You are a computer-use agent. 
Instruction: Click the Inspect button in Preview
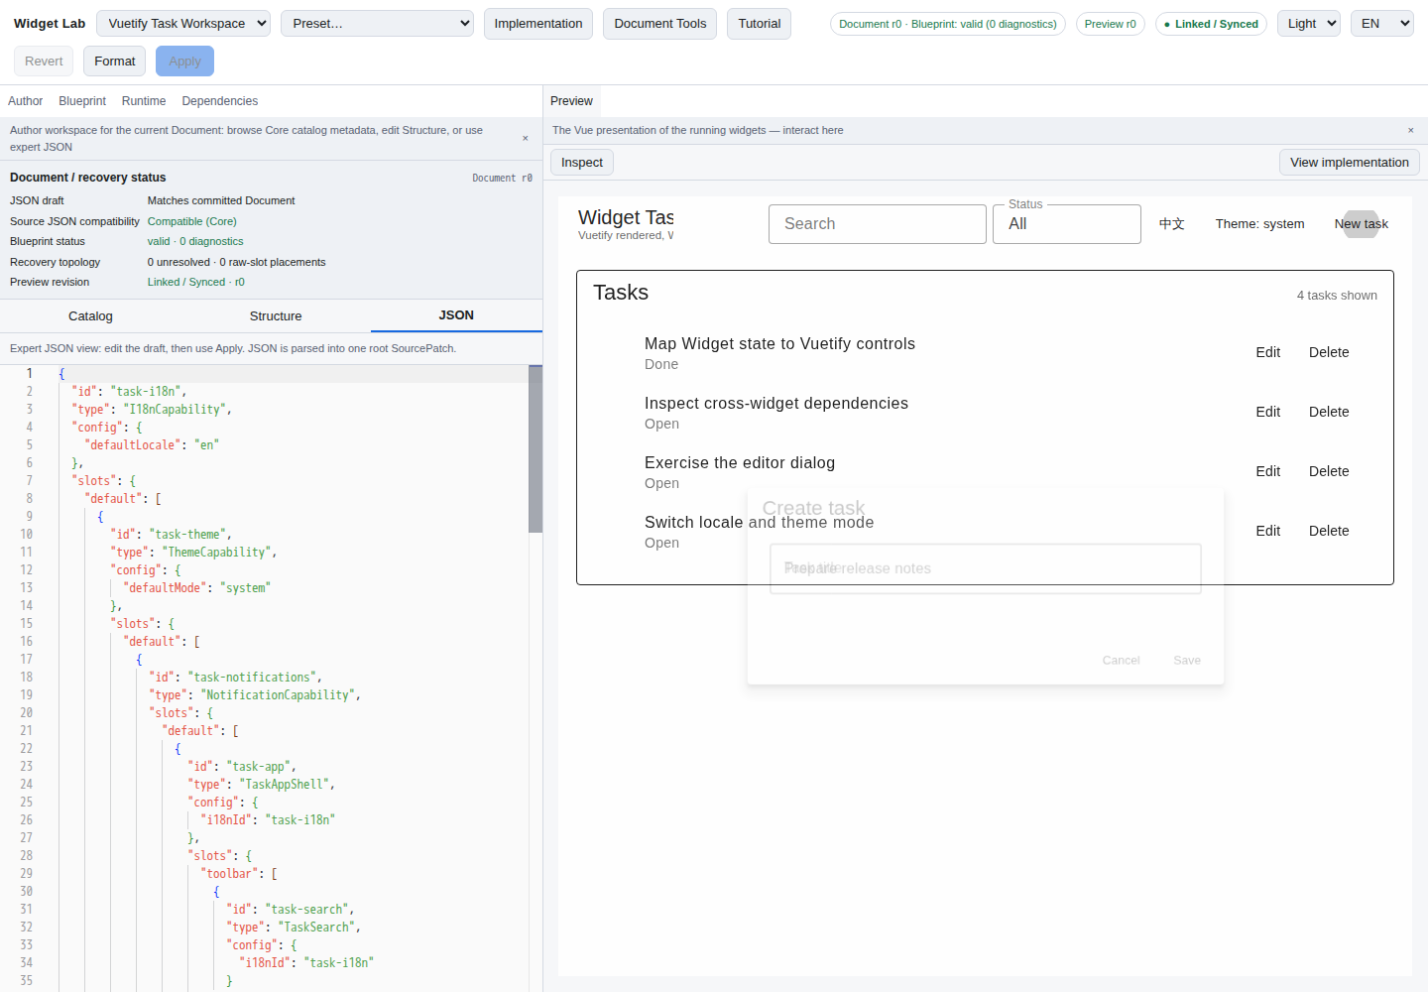582,163
